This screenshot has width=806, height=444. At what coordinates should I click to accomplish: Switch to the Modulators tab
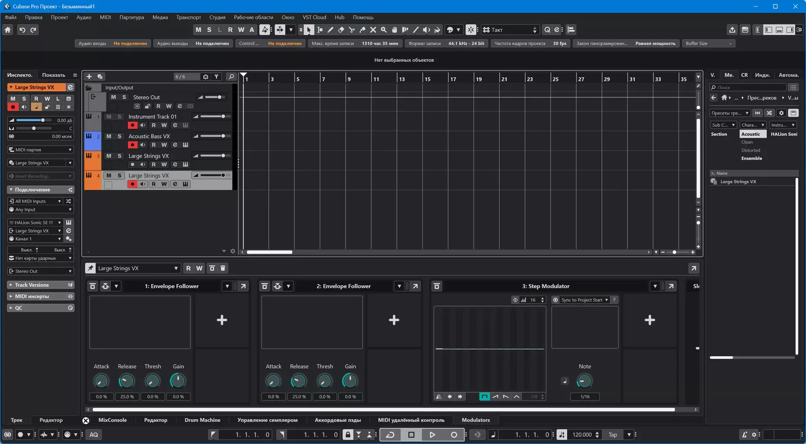476,420
